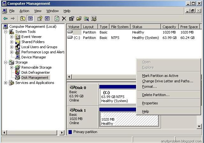Sort by the Capacity column header
The image size is (204, 143).
(x=170, y=27)
